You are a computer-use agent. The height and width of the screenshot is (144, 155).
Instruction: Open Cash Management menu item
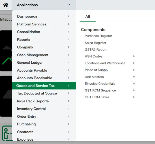tap(33, 55)
